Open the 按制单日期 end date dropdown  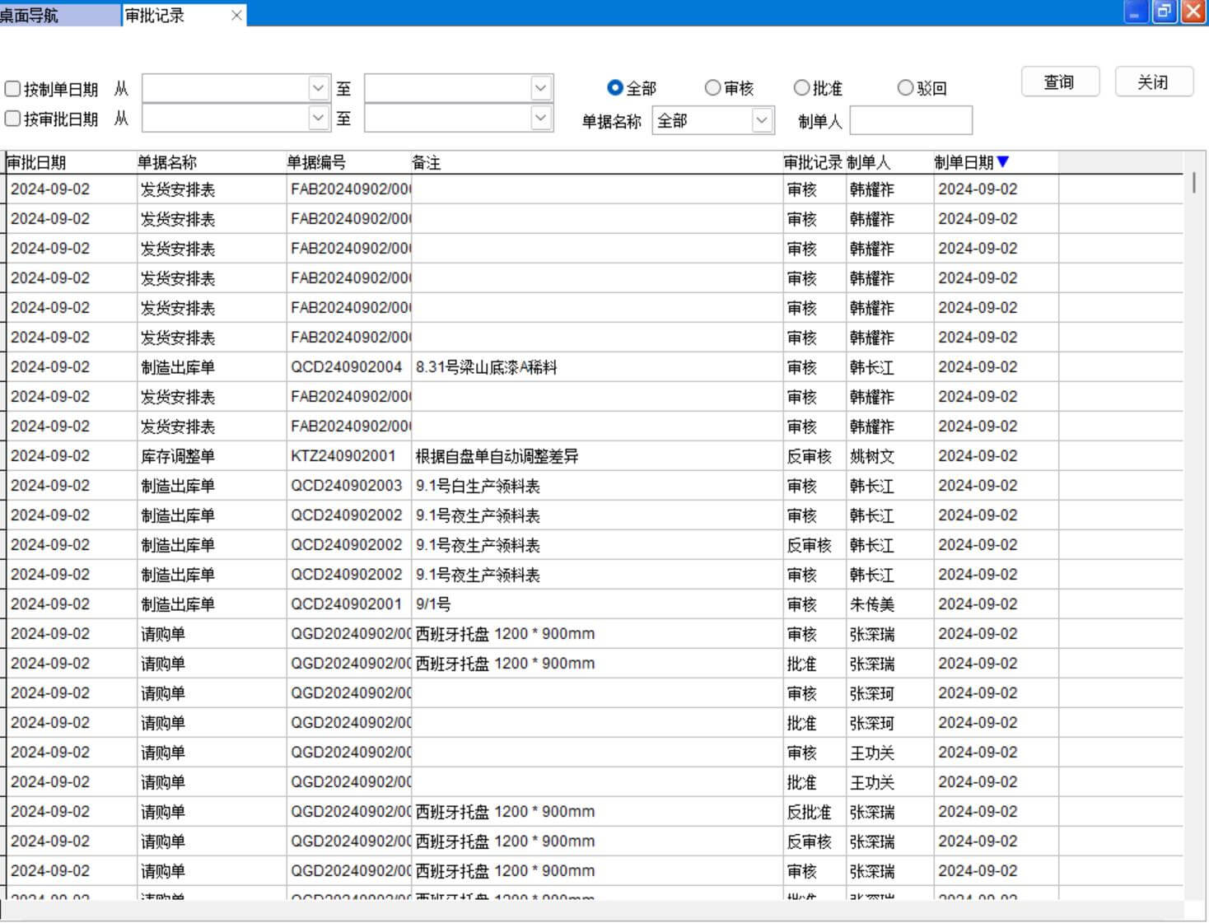point(540,87)
